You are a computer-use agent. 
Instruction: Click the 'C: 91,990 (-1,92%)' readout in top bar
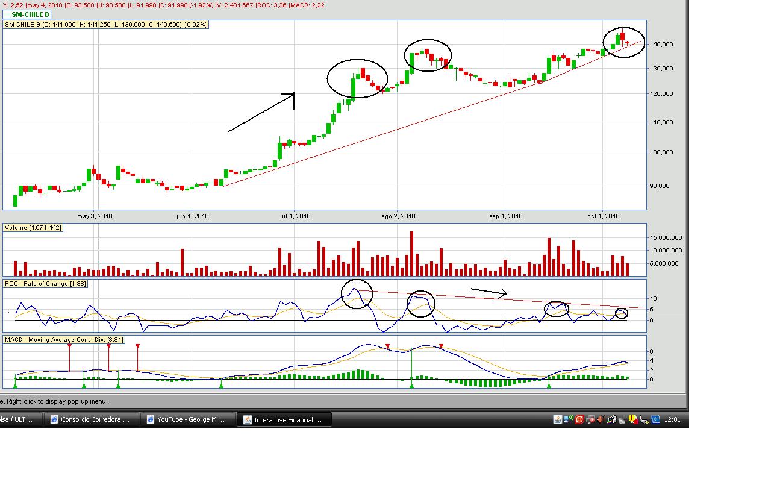click(186, 5)
